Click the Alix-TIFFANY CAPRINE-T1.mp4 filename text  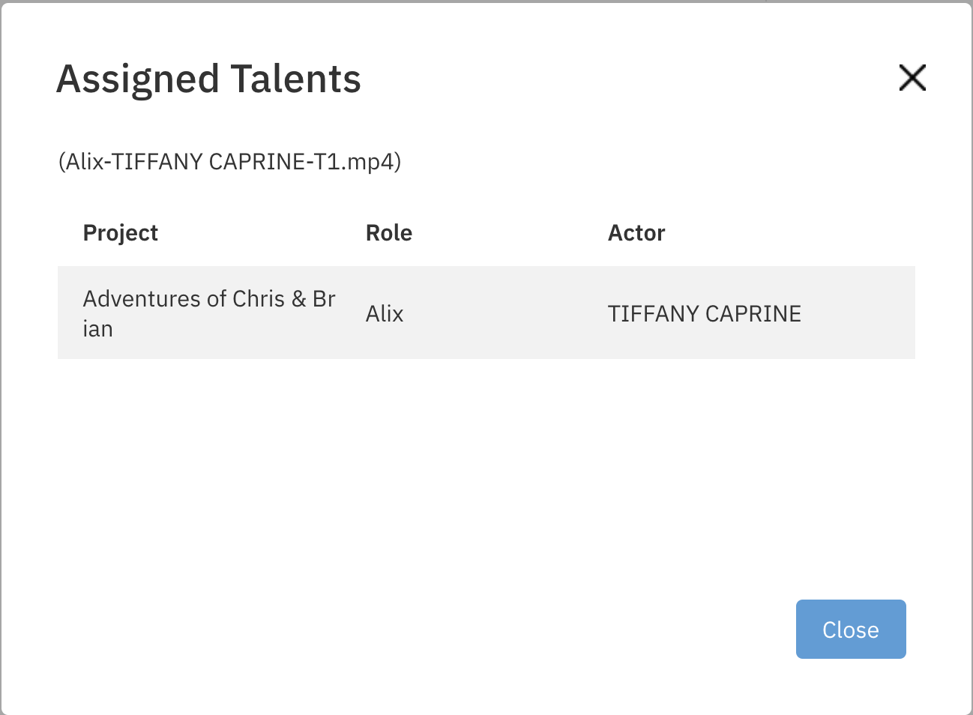(x=230, y=162)
